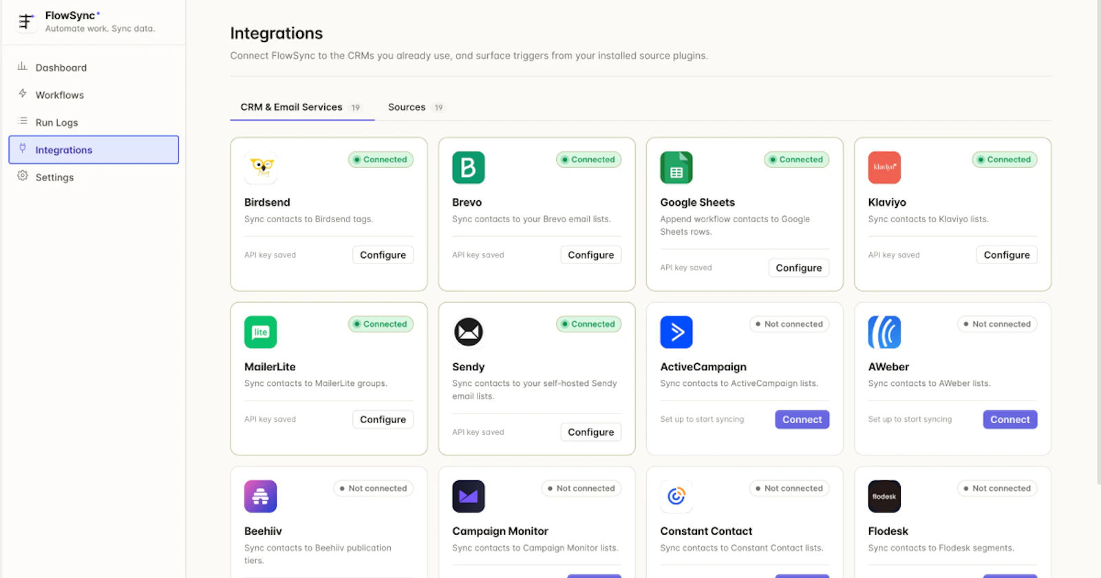
Task: Click Birdsend's Connected status badge
Action: pos(381,160)
